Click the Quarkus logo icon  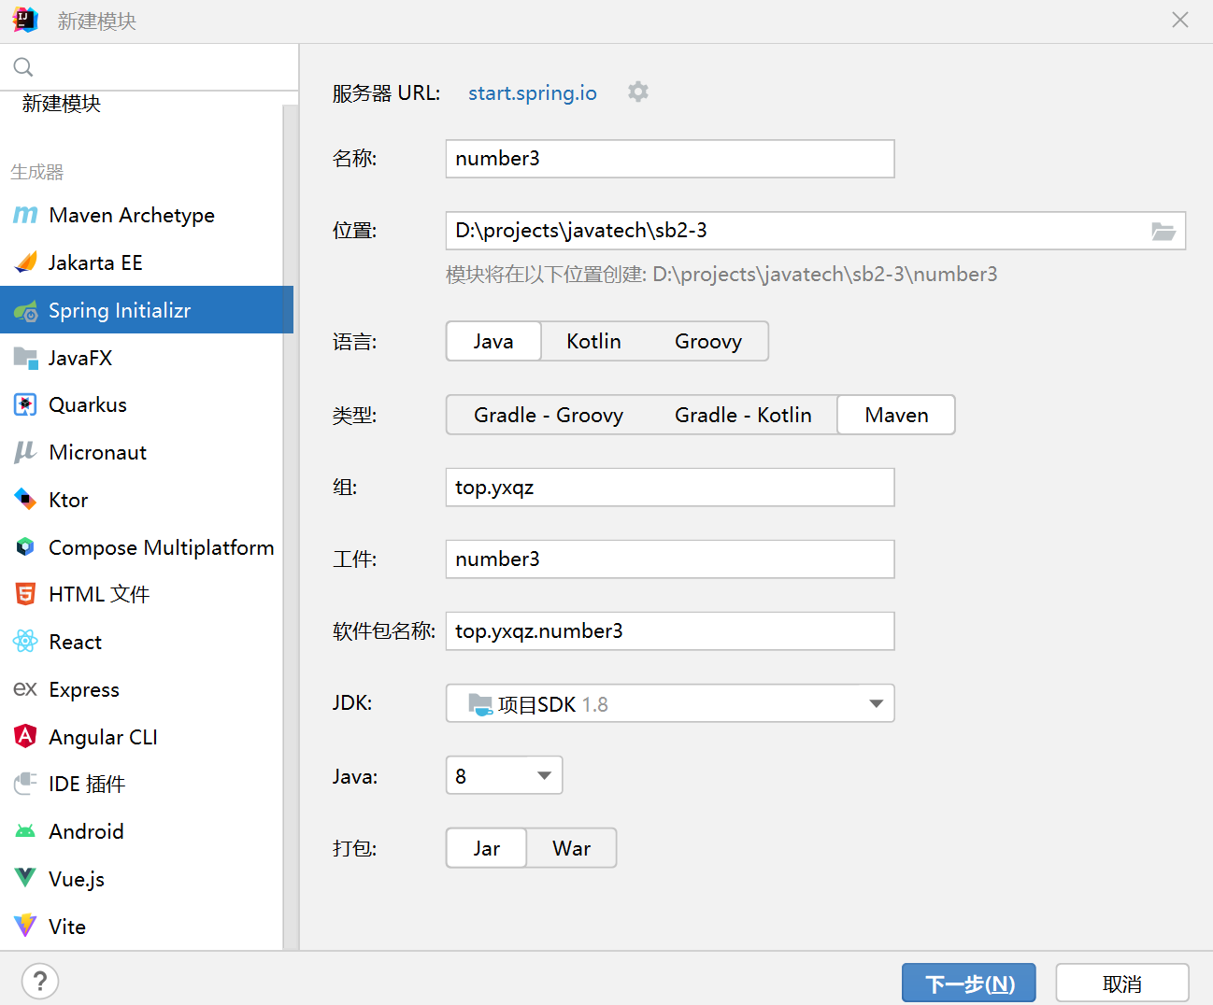[x=25, y=404]
